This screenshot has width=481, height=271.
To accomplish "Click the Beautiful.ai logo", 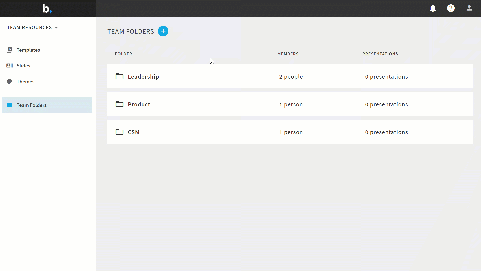I will coord(47,8).
